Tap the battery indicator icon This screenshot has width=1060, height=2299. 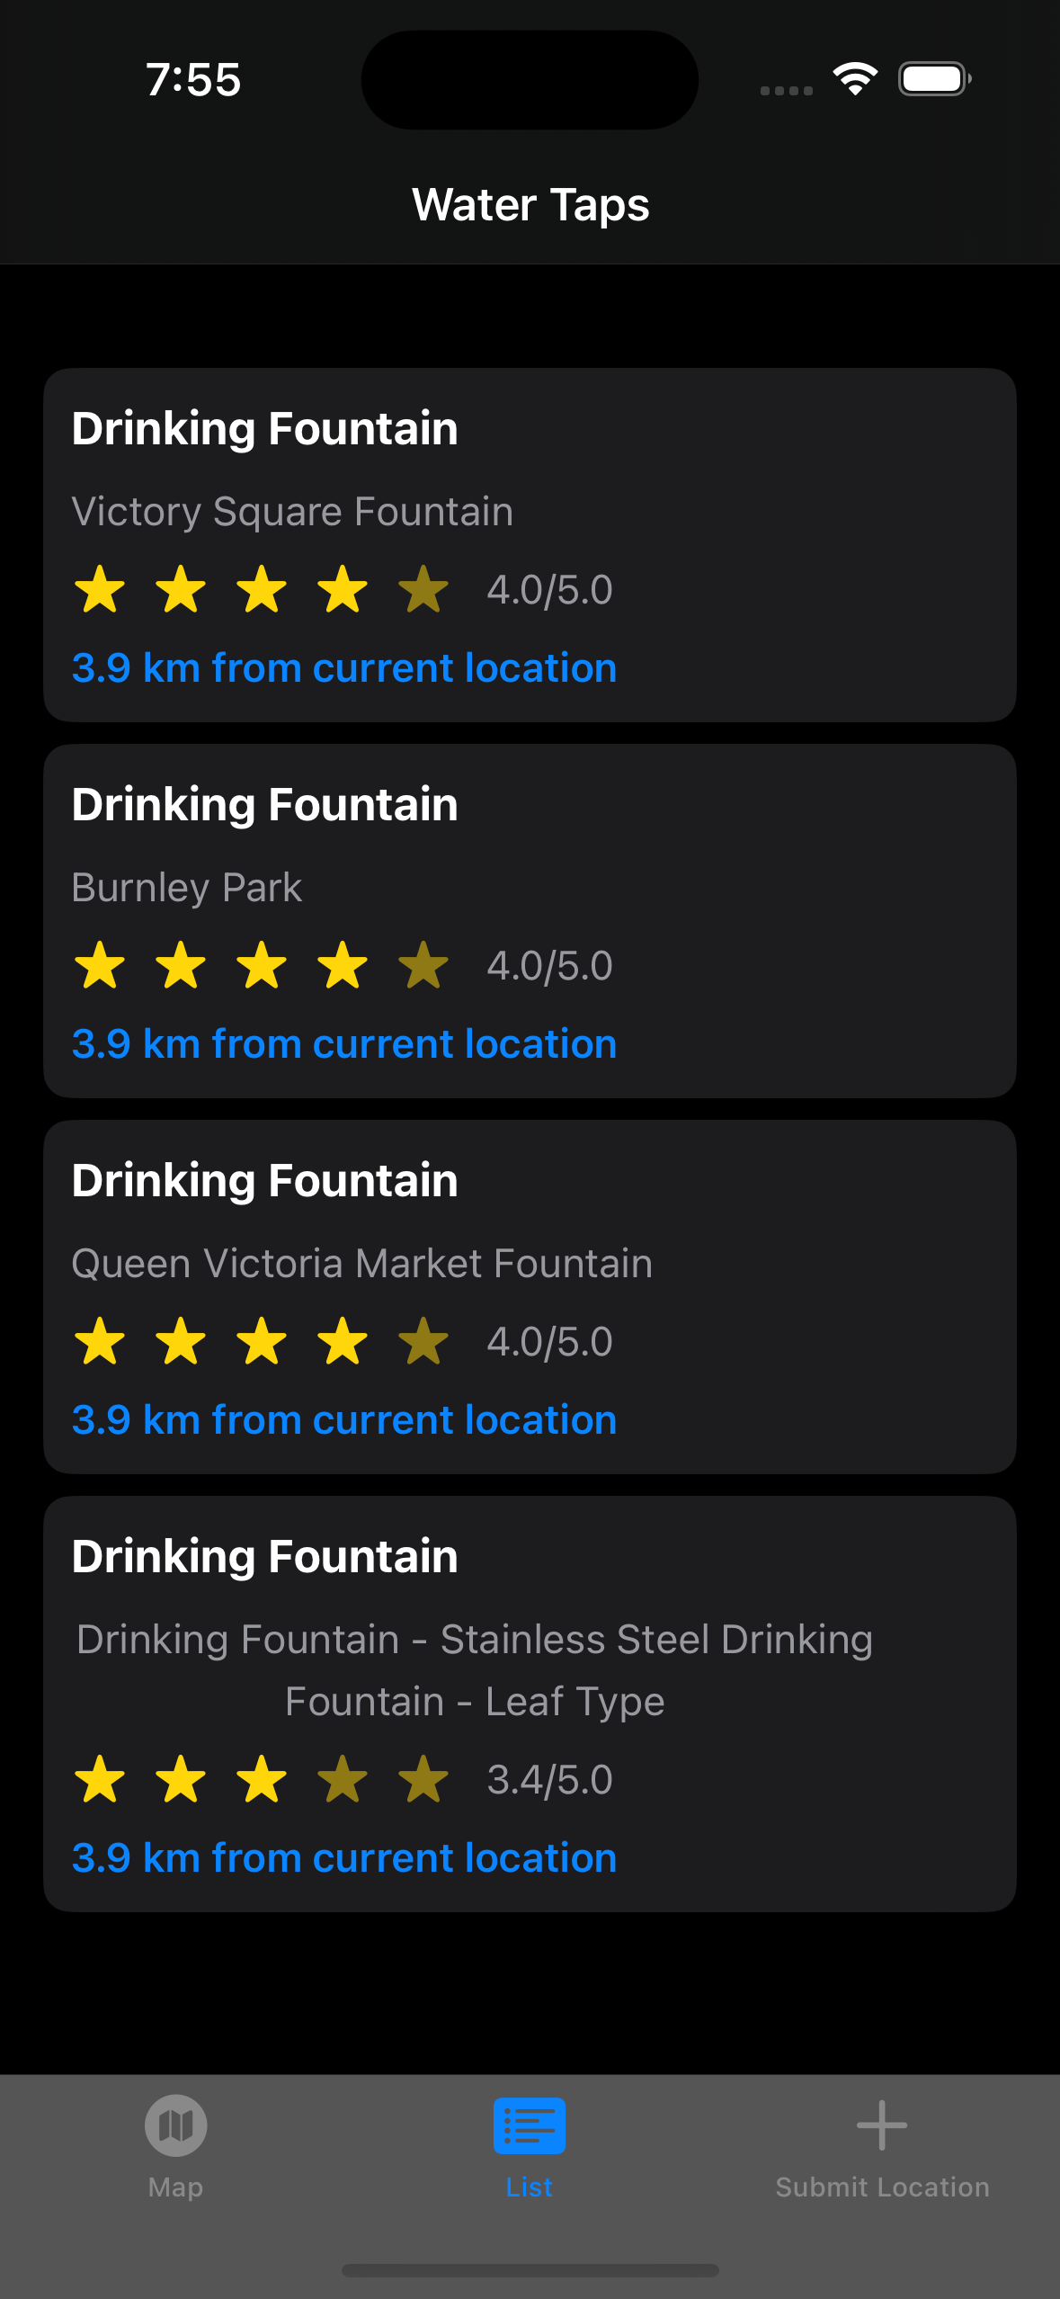point(935,79)
